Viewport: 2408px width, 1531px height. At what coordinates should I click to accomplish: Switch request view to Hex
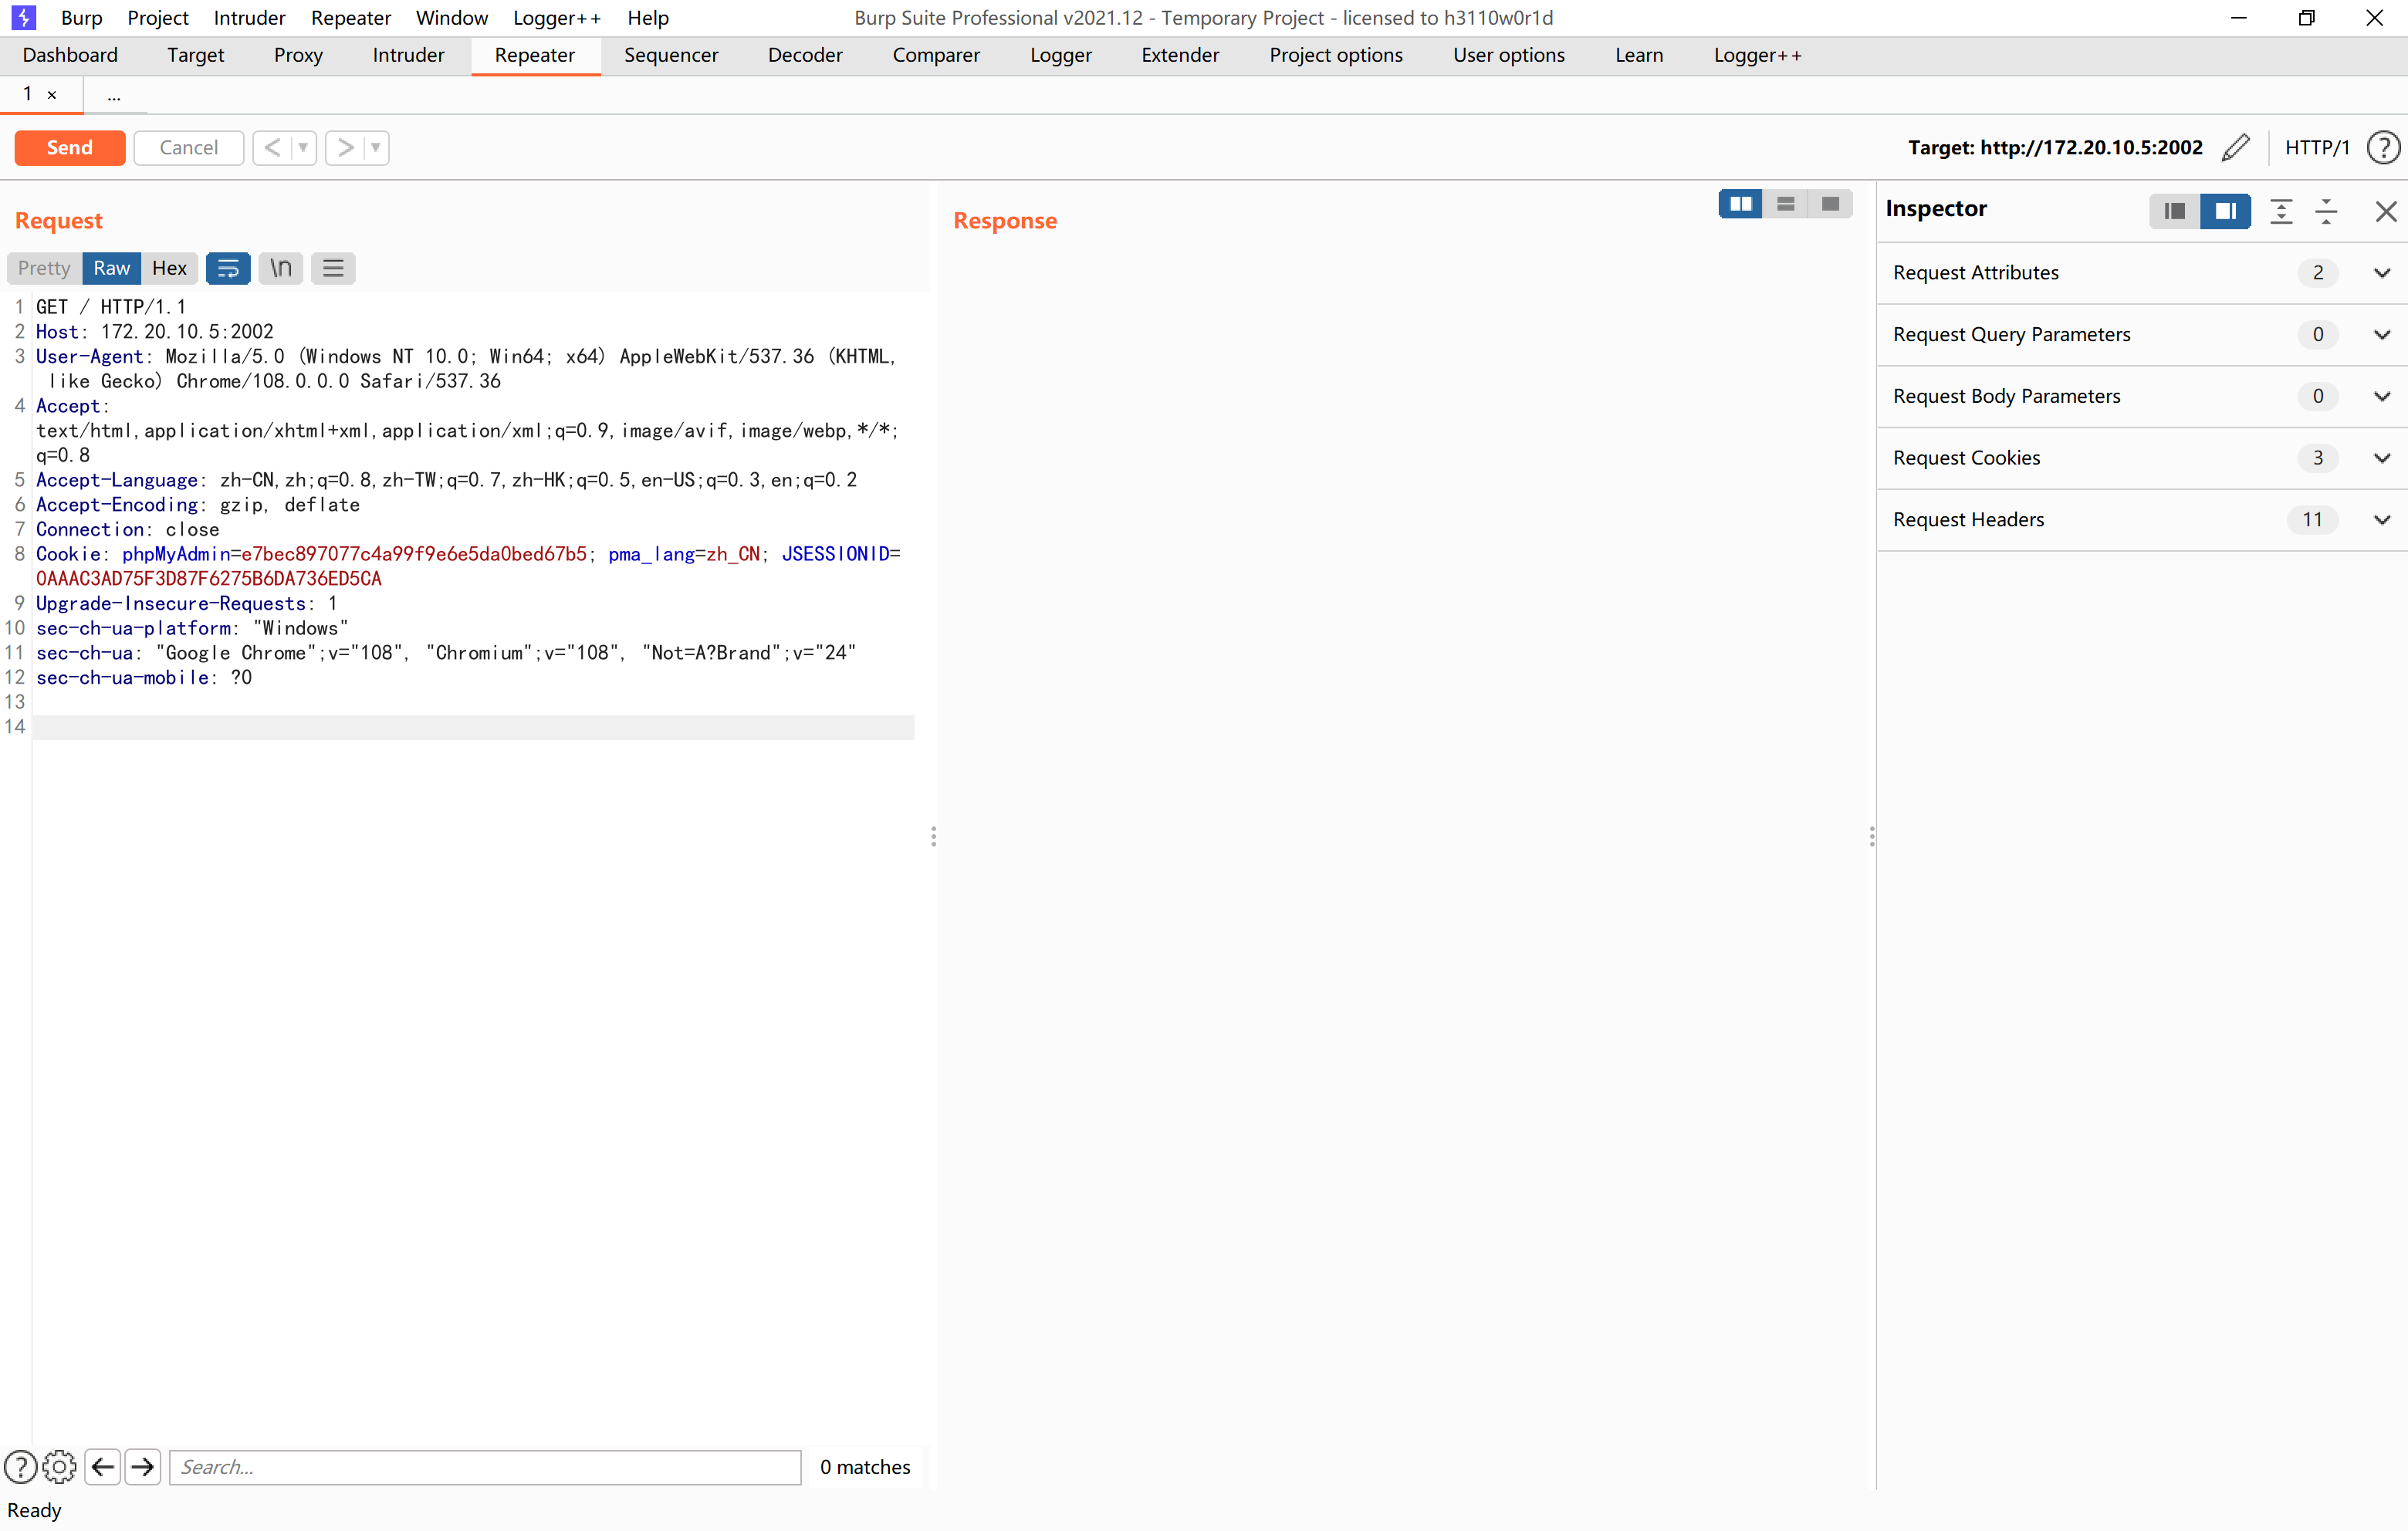(169, 268)
